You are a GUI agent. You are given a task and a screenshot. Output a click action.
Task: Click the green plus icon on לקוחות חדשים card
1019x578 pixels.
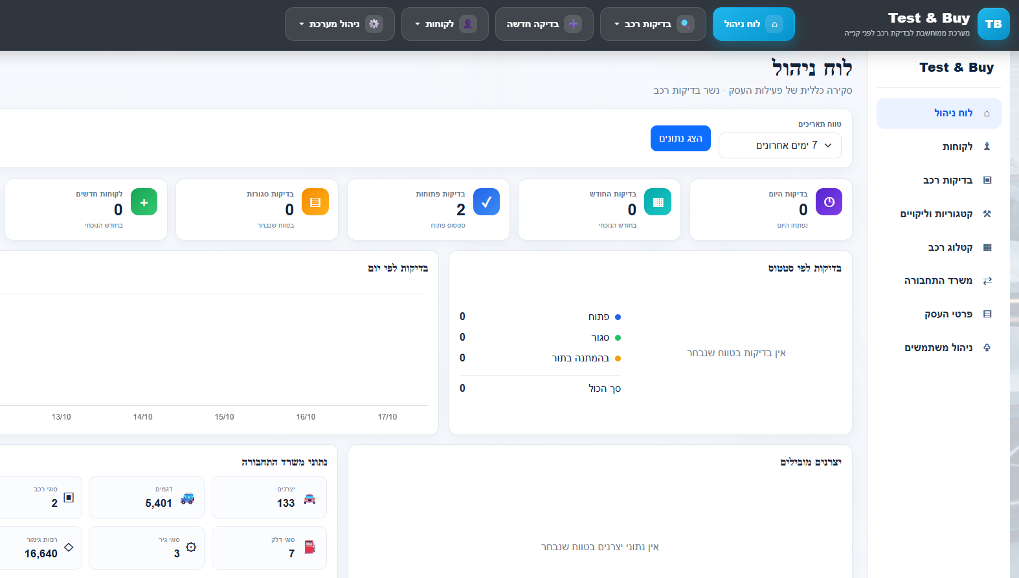tap(144, 202)
